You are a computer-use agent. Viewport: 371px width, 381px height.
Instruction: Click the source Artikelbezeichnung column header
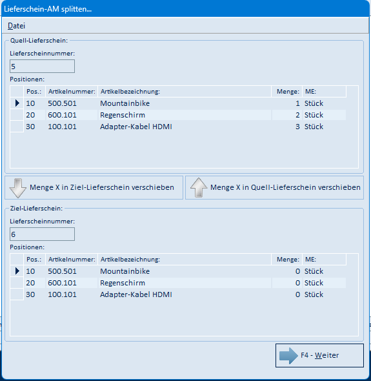[x=185, y=92]
